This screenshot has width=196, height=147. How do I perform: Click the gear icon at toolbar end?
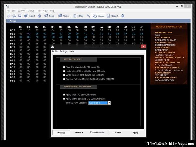click(x=123, y=16)
